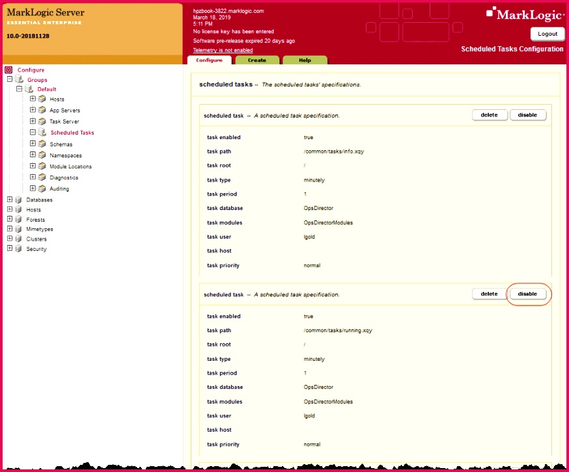Click the Task Server box icon
This screenshot has height=472, width=569.
point(42,121)
